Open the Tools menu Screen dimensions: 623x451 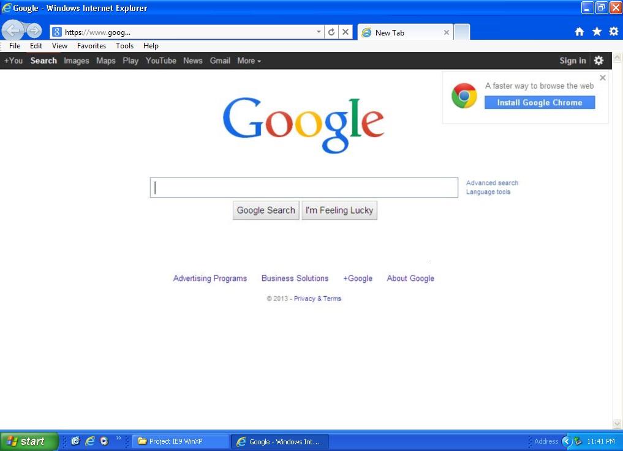125,46
